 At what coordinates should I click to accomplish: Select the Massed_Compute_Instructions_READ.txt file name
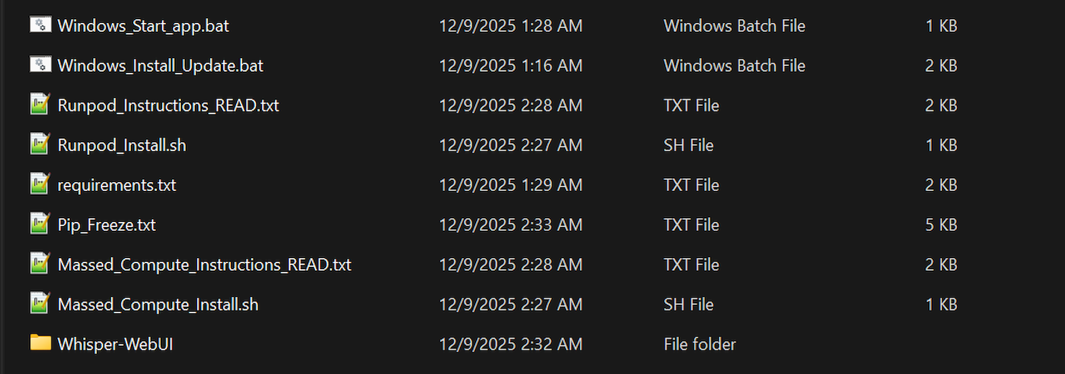coord(204,265)
